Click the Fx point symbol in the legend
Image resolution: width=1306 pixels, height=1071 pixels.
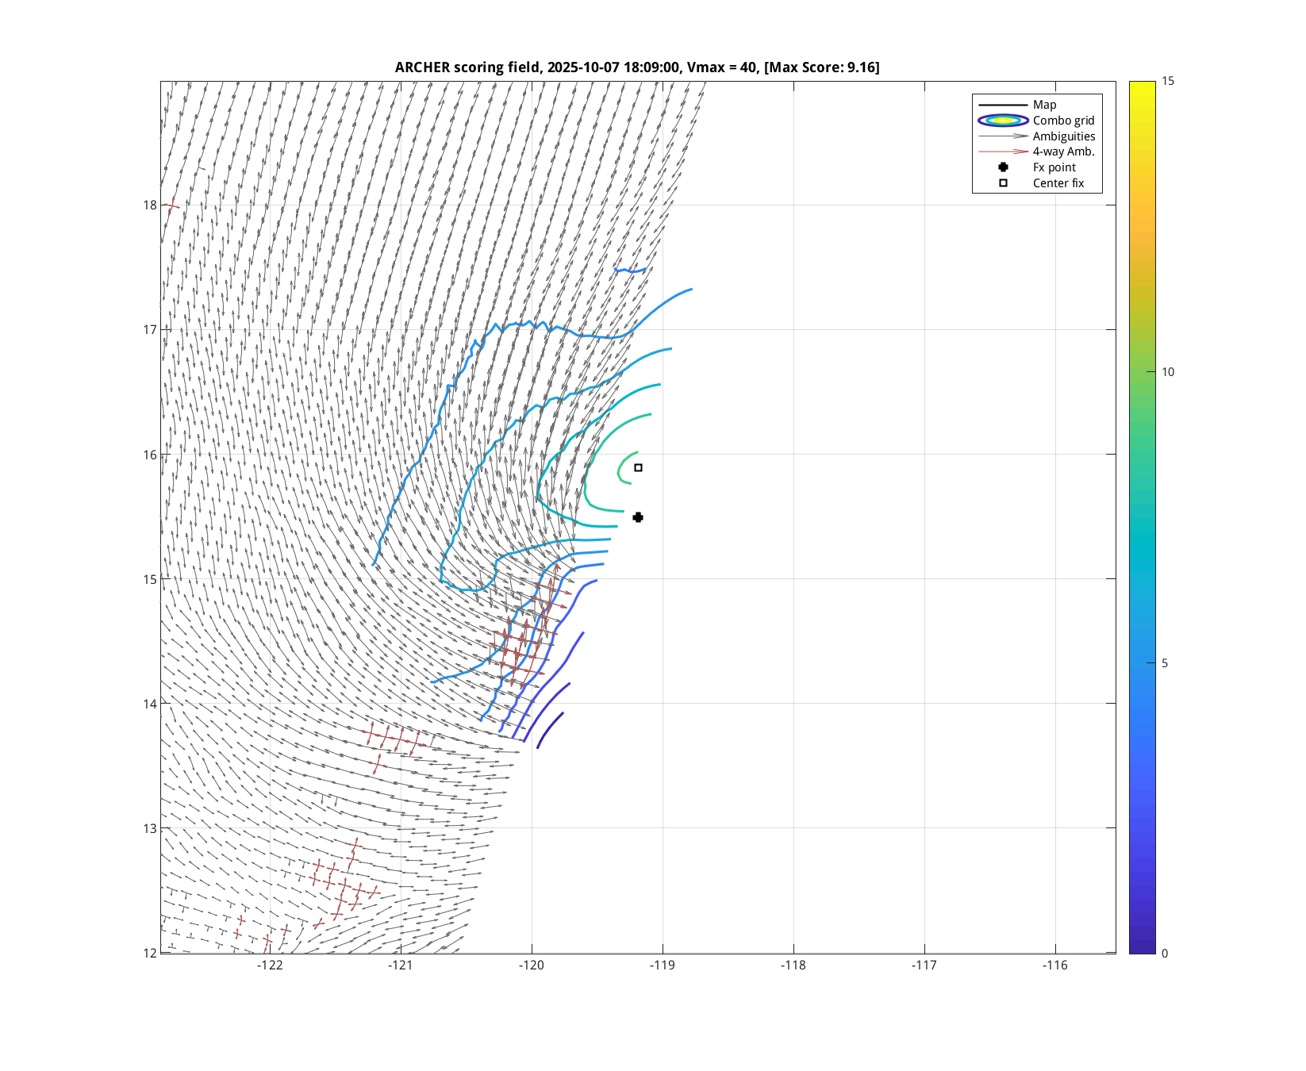coord(1003,167)
